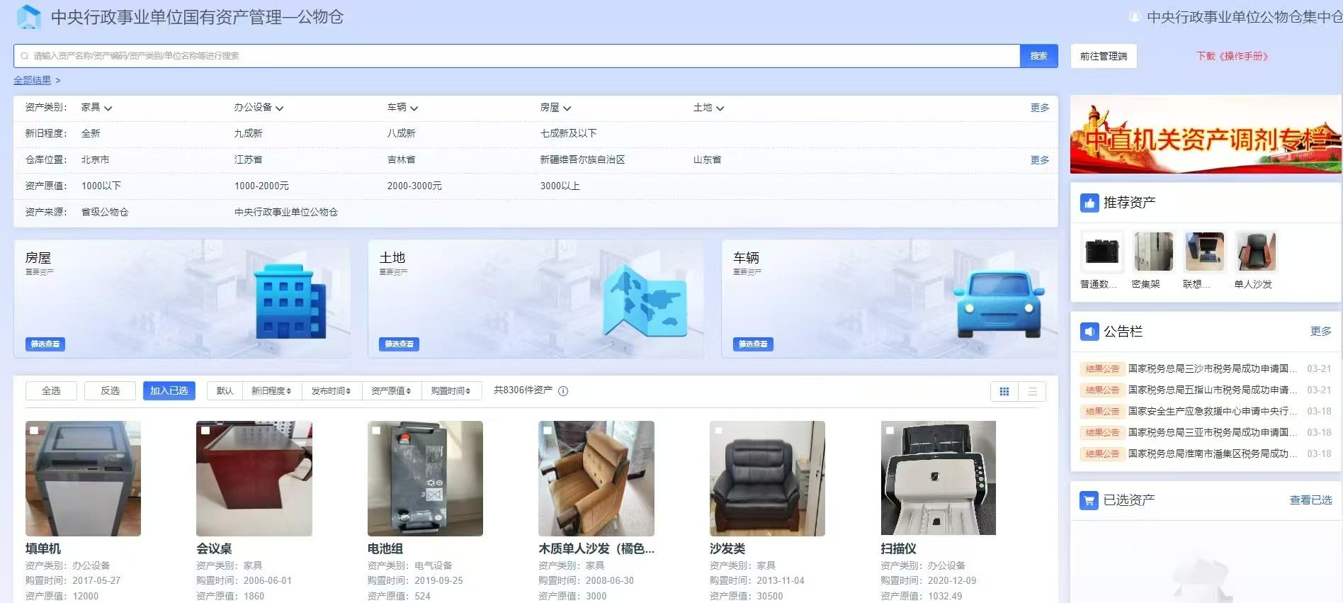Viewport: 1343px width, 603px height.
Task: Check the 填单机 item checkbox
Action: [34, 430]
